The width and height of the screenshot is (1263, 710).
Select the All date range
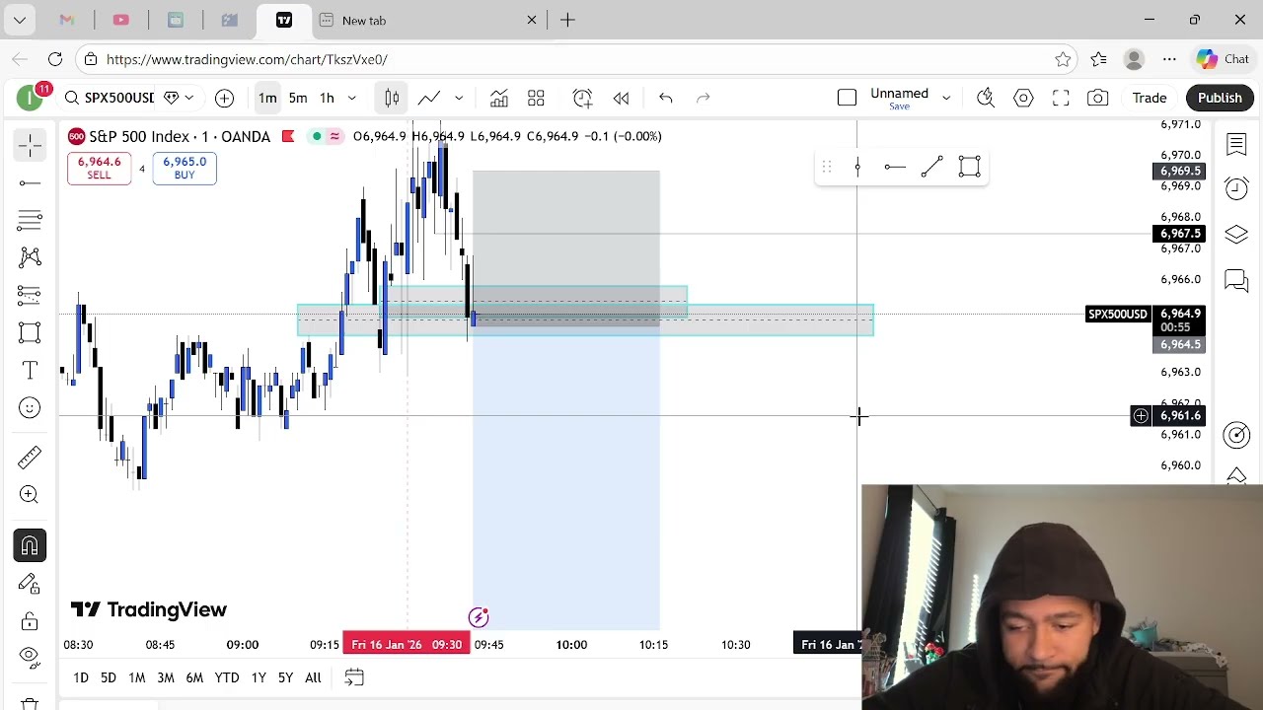pyautogui.click(x=313, y=677)
